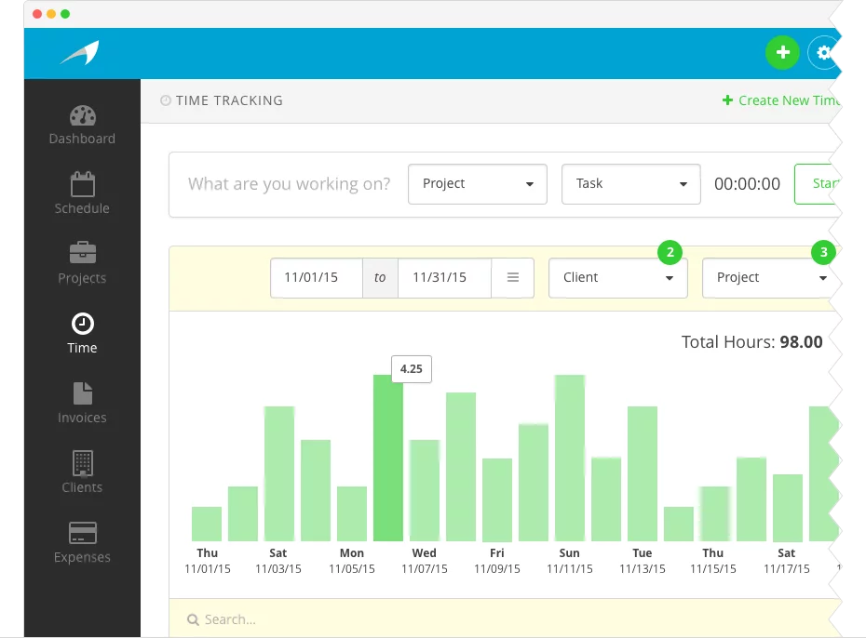The width and height of the screenshot is (866, 638).
Task: Expand the Task dropdown
Action: [x=630, y=184]
